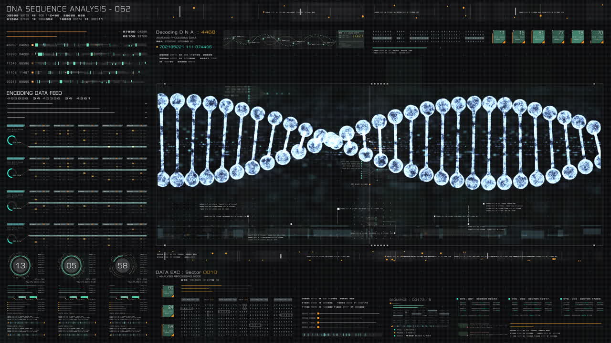
Task: Click the circular gauge showing 58
Action: (123, 266)
